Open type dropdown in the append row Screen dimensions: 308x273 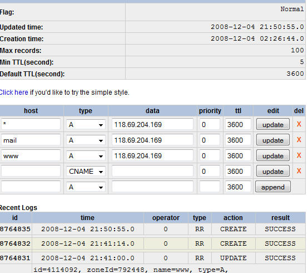(x=86, y=187)
